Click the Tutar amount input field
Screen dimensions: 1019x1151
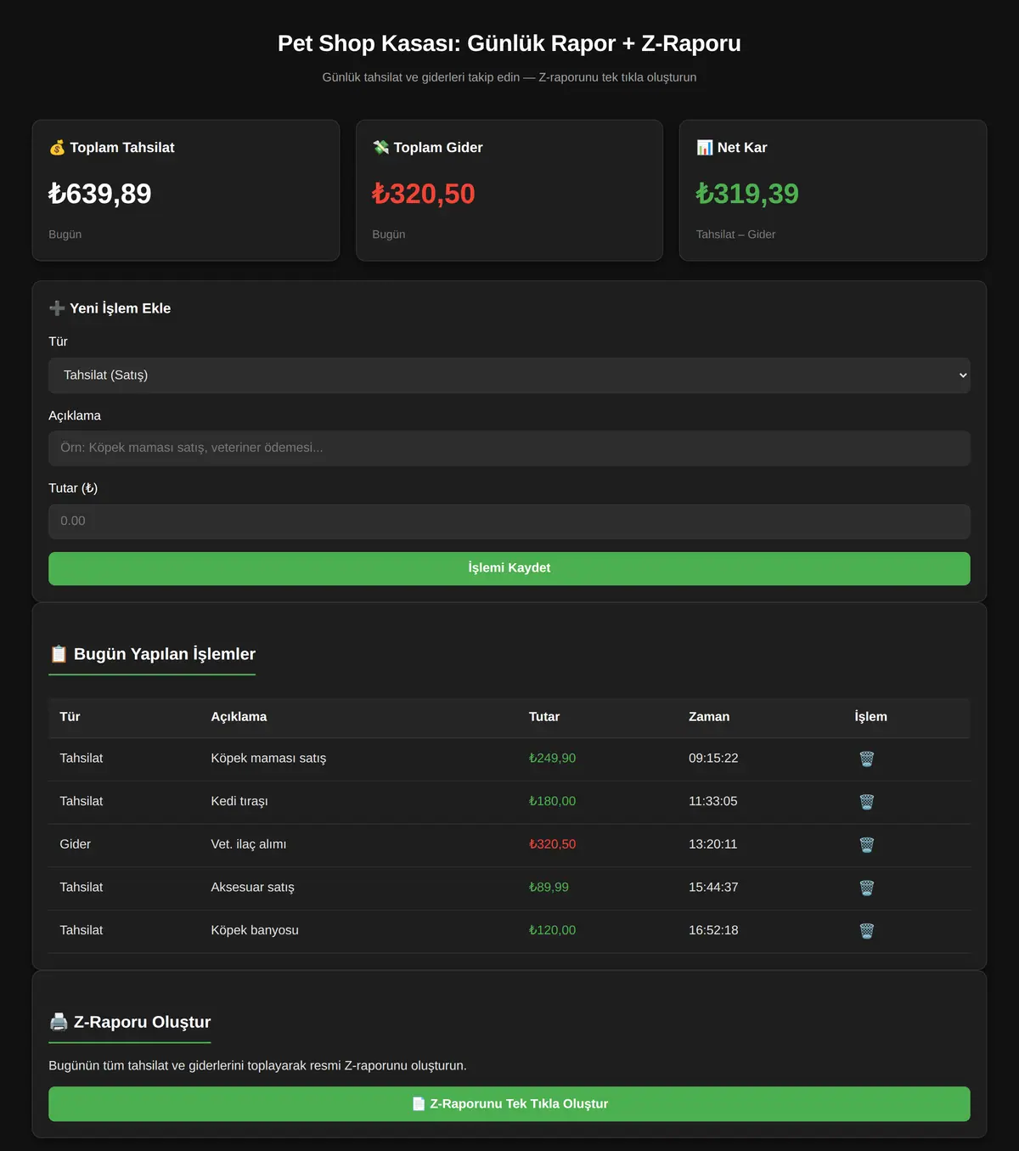tap(509, 522)
